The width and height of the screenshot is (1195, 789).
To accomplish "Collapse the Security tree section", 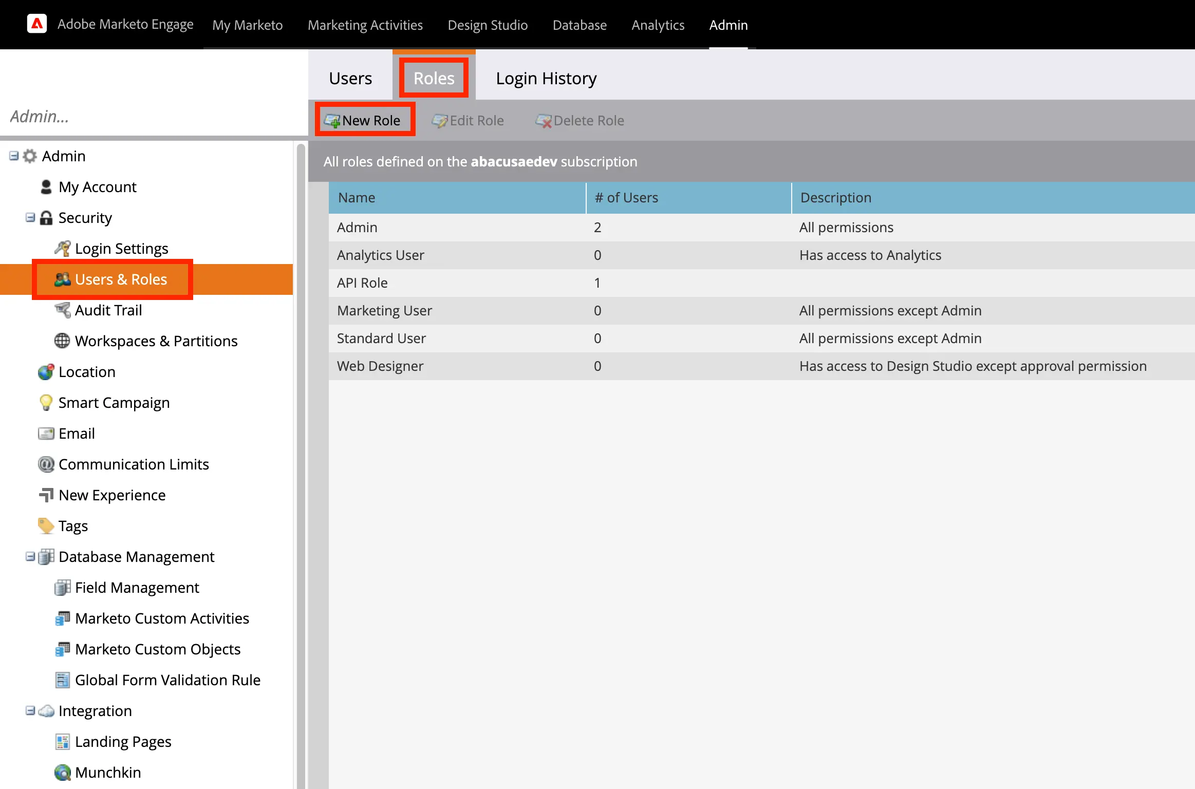I will 30,217.
